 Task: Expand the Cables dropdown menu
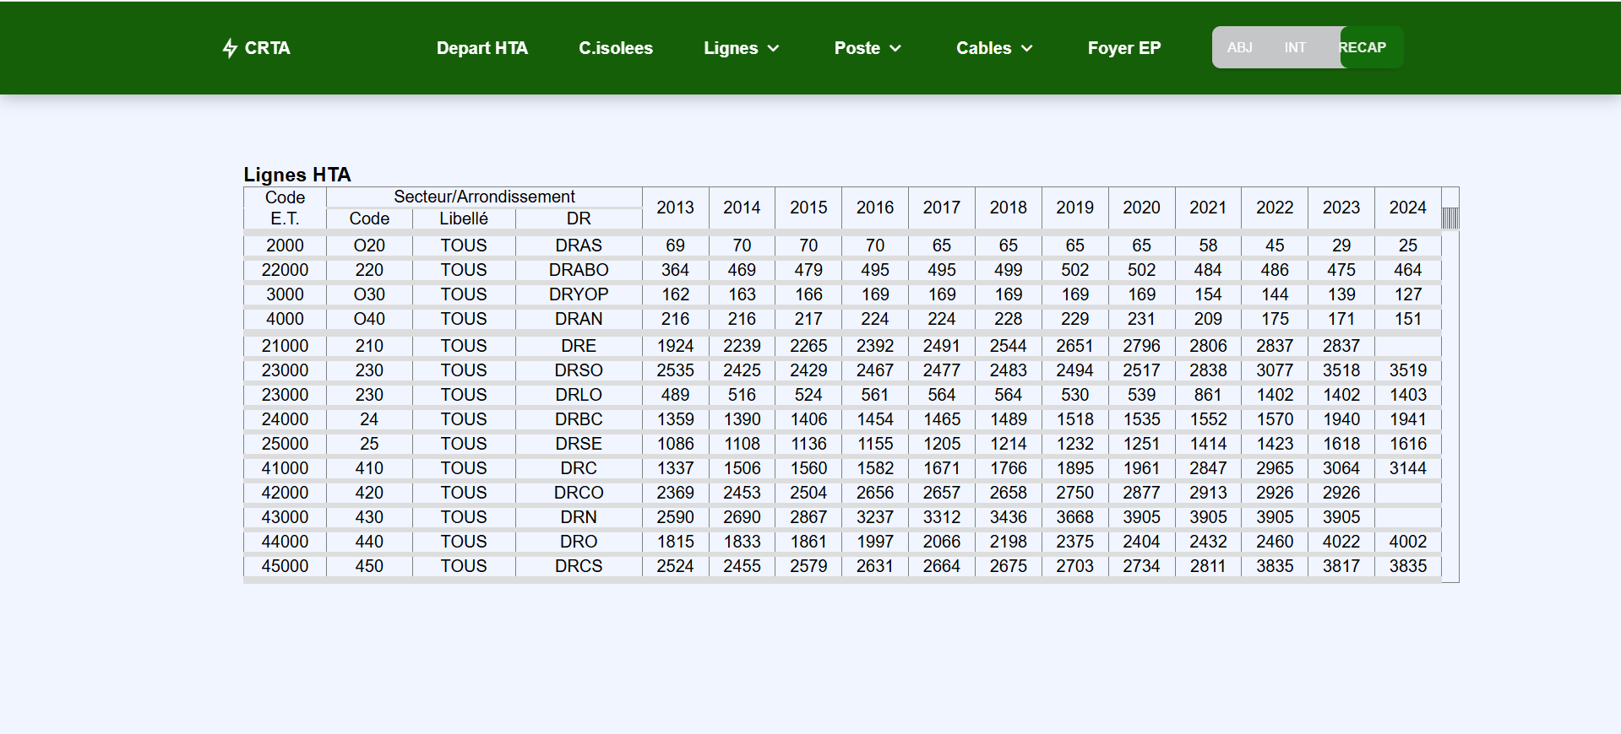(x=984, y=48)
